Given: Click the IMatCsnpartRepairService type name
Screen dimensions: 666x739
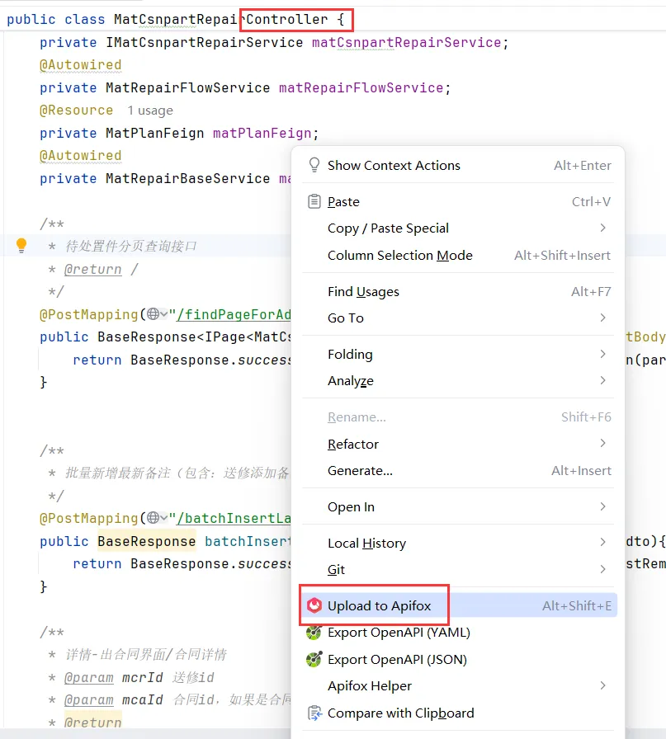Looking at the screenshot, I should (204, 42).
